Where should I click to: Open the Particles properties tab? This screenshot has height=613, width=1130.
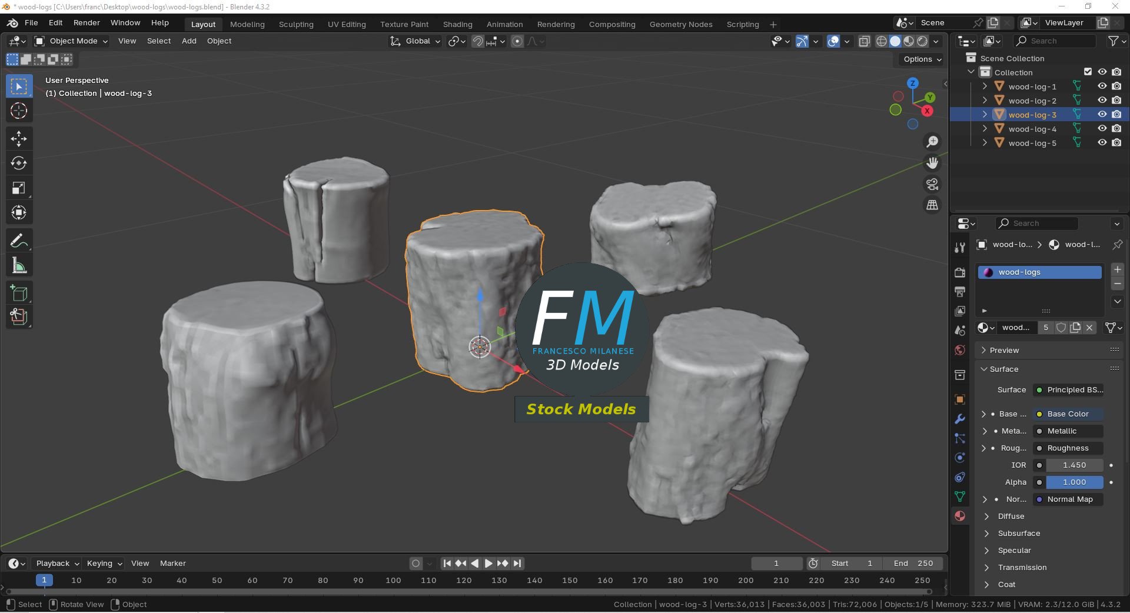960,438
